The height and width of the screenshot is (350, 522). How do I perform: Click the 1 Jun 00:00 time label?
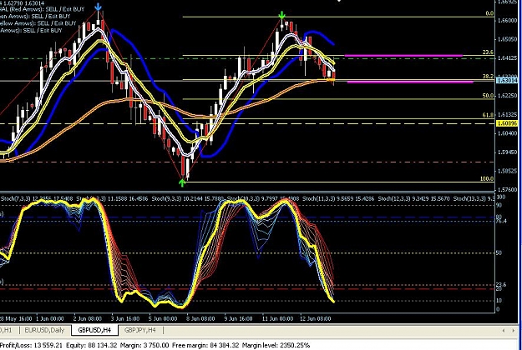50,319
